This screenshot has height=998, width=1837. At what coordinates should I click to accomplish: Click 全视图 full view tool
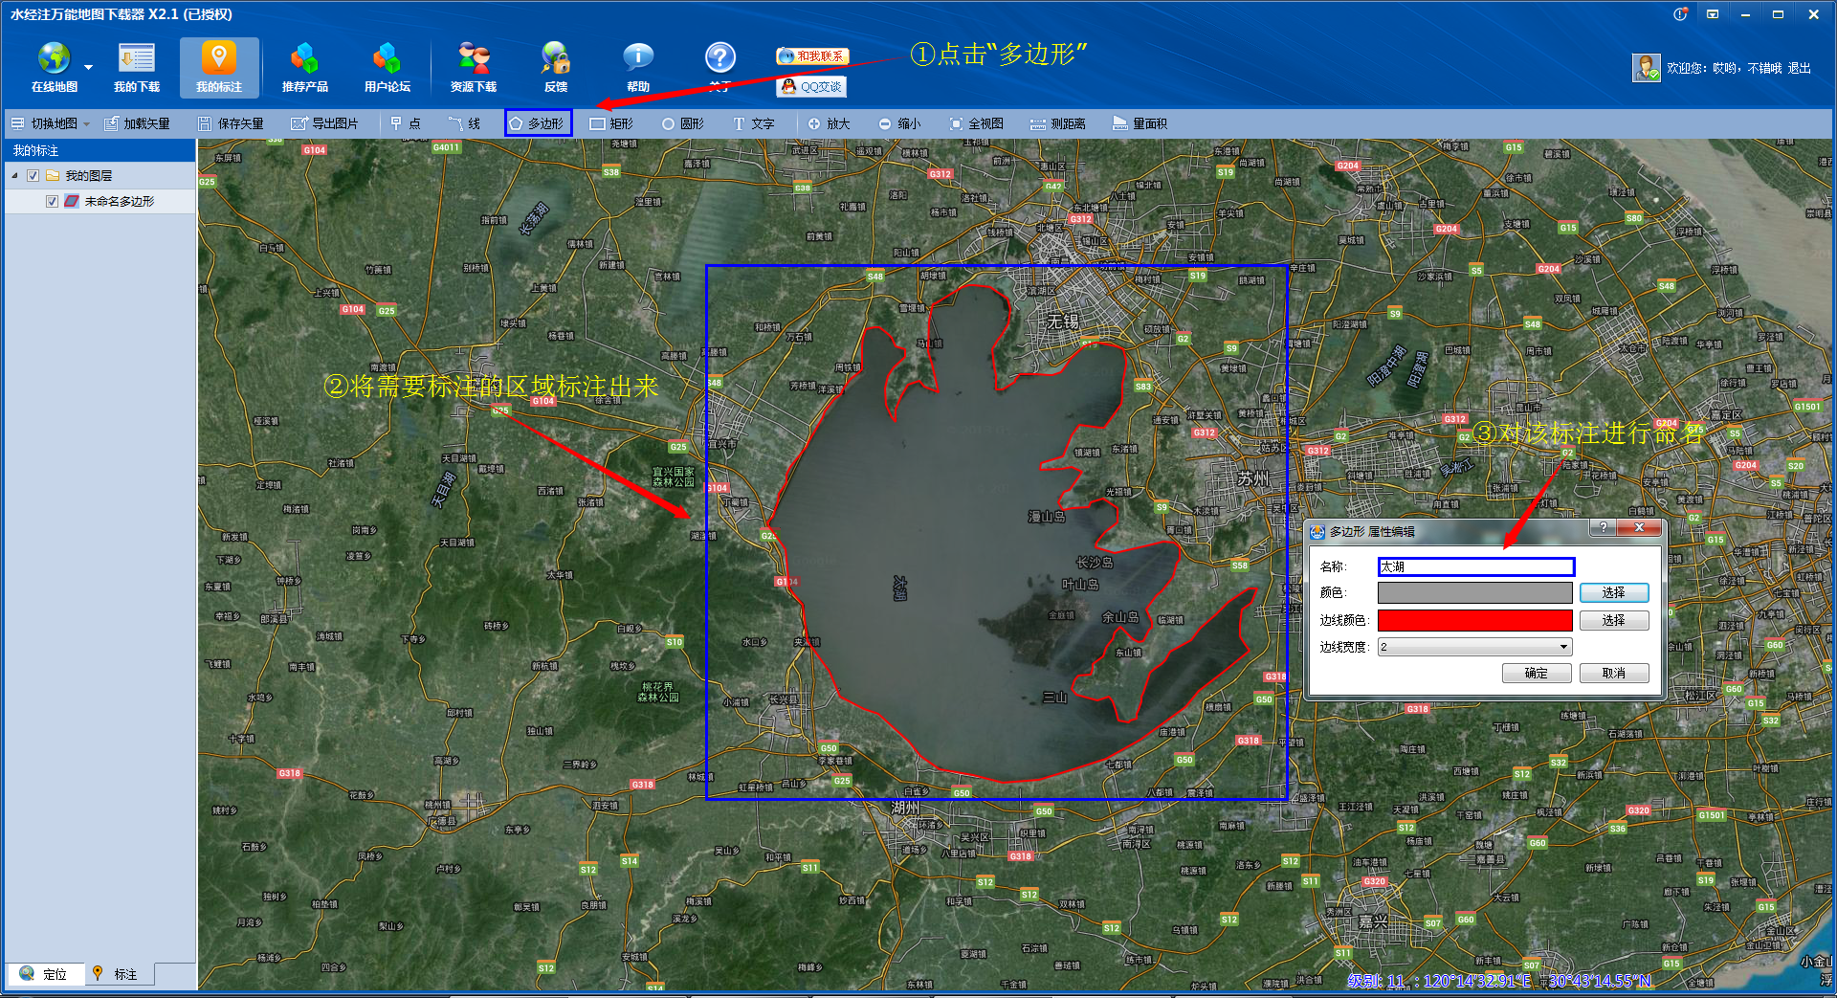(x=976, y=123)
